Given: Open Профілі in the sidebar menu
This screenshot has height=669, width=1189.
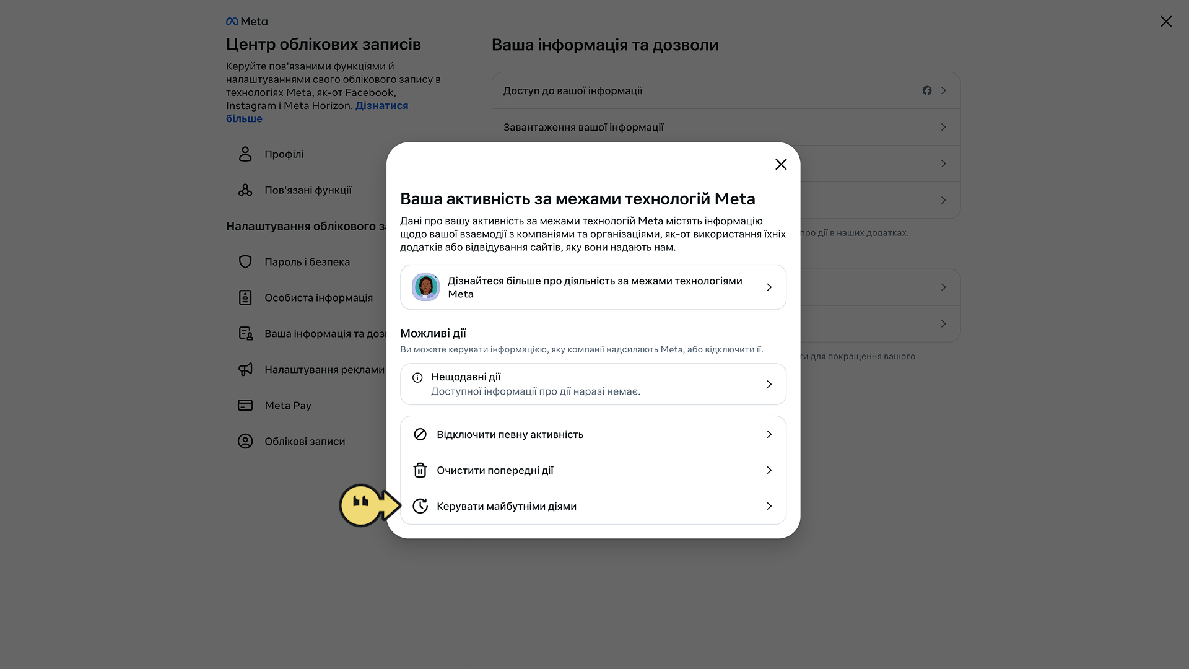Looking at the screenshot, I should 284,154.
